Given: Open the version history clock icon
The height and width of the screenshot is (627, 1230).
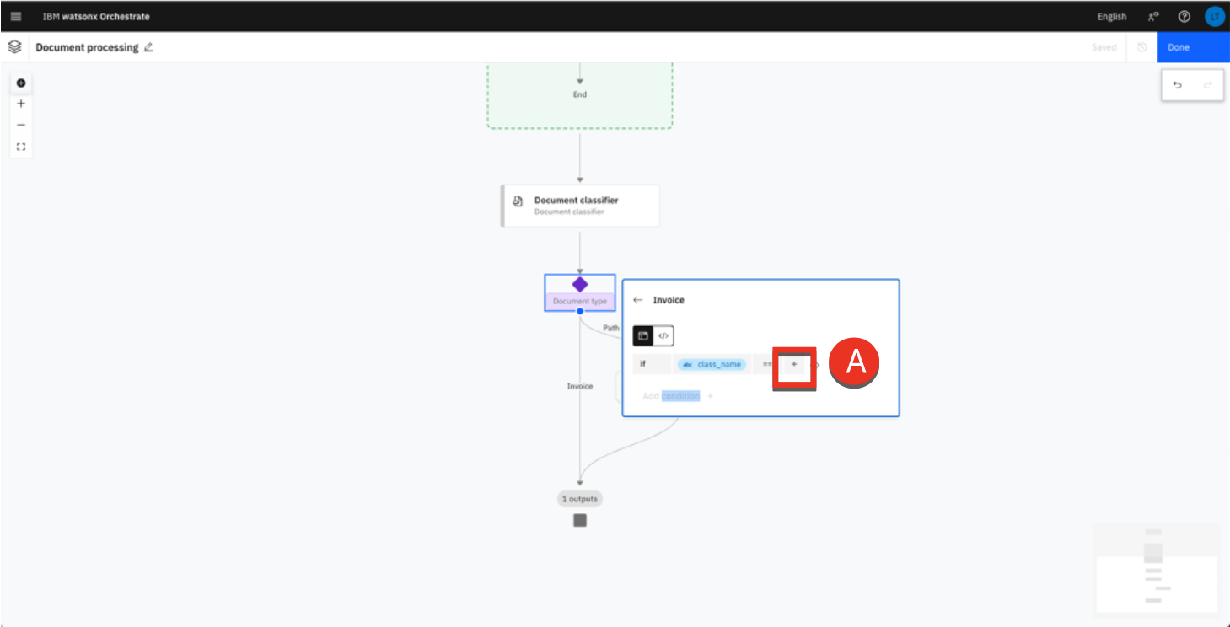Looking at the screenshot, I should (1141, 47).
